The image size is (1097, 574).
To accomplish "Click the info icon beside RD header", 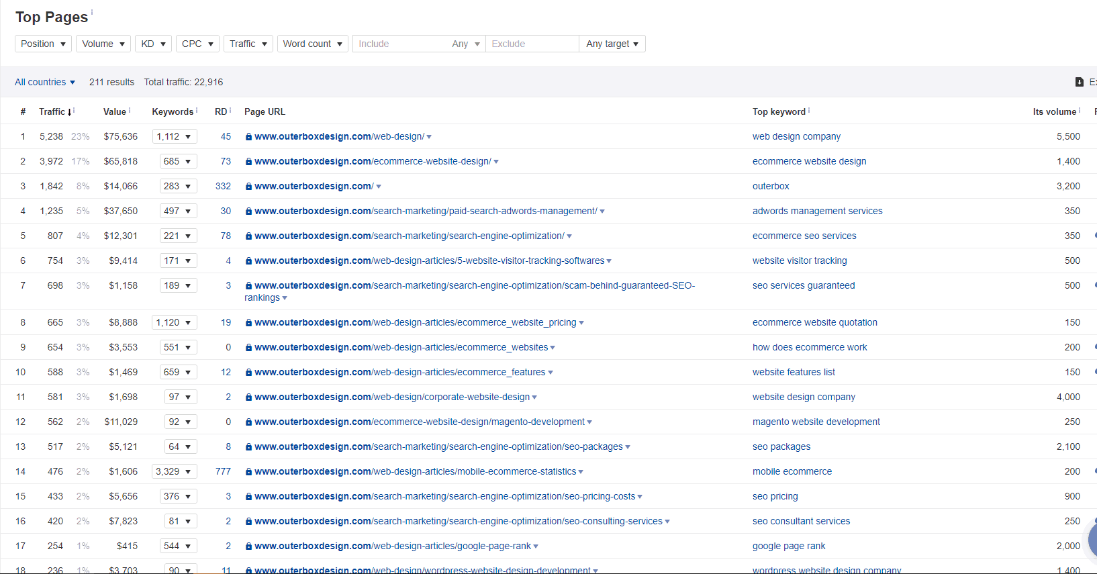I will click(x=230, y=110).
